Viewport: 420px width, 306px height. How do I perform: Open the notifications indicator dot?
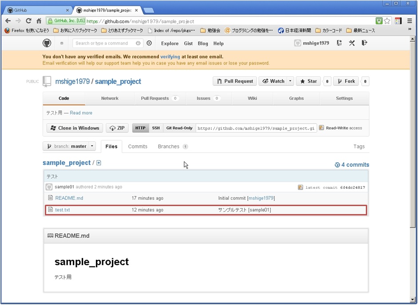[x=62, y=44]
